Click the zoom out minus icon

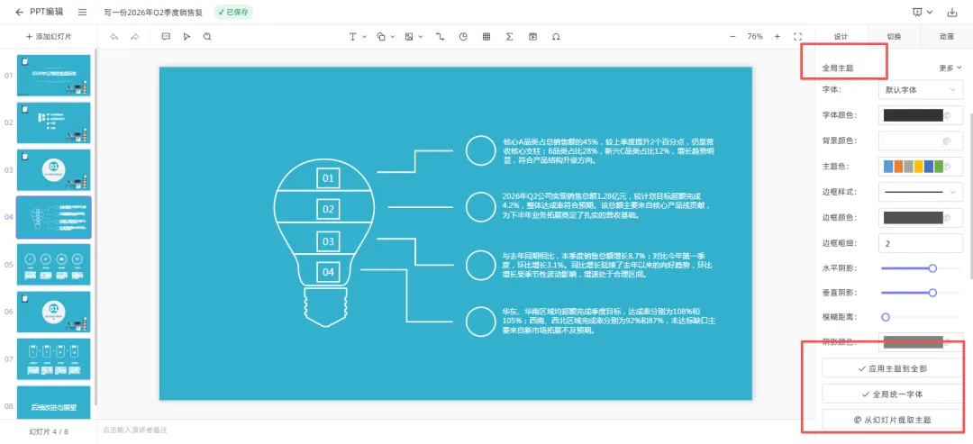click(732, 37)
